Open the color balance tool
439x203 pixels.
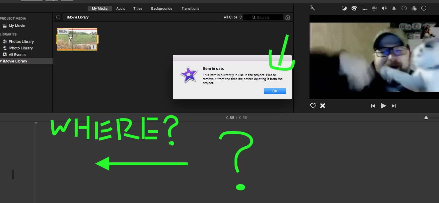coord(344,8)
